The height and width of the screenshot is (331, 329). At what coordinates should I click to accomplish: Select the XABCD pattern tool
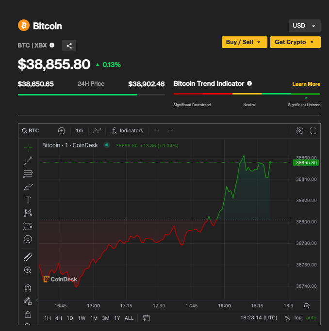[28, 213]
